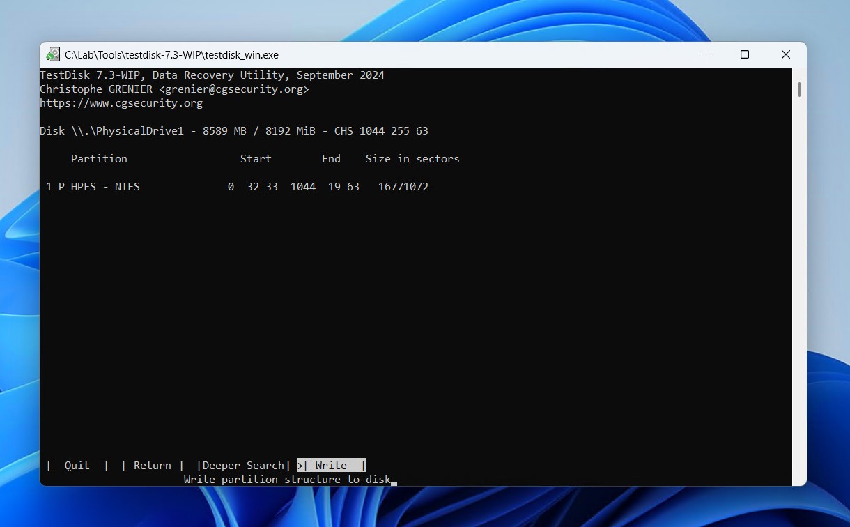Click the 'Write partition structure to disk' hint

(x=287, y=480)
